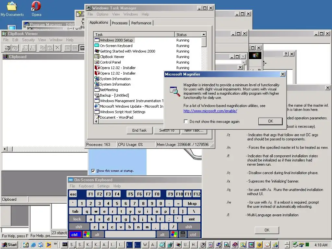Select the ClipBook Viewer task row
Screen dimensions: 332x249
(x=148, y=57)
